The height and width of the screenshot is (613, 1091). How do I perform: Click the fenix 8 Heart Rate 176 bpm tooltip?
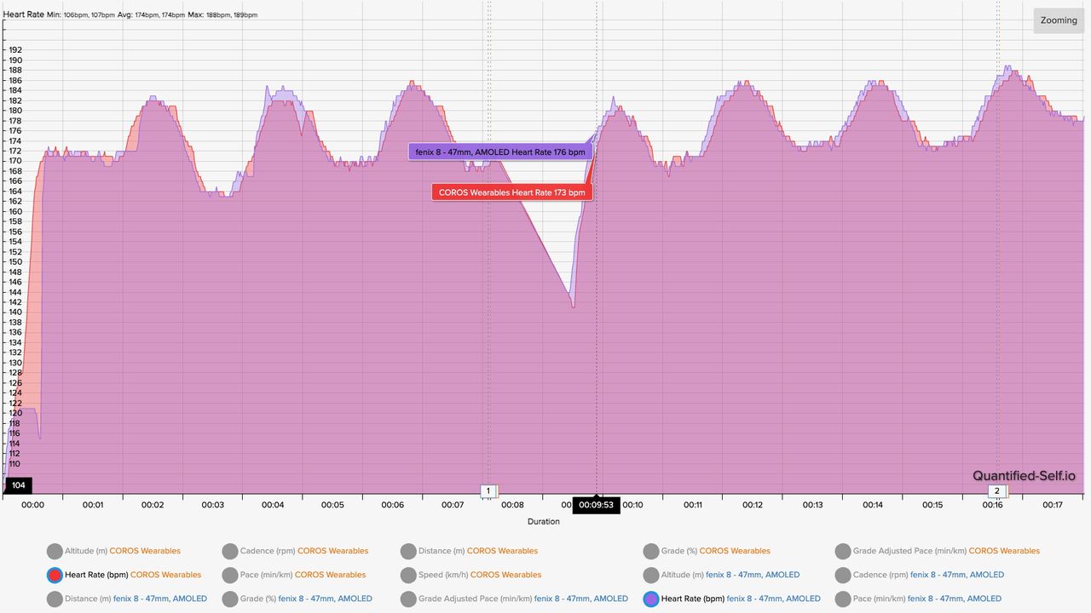[x=500, y=152]
